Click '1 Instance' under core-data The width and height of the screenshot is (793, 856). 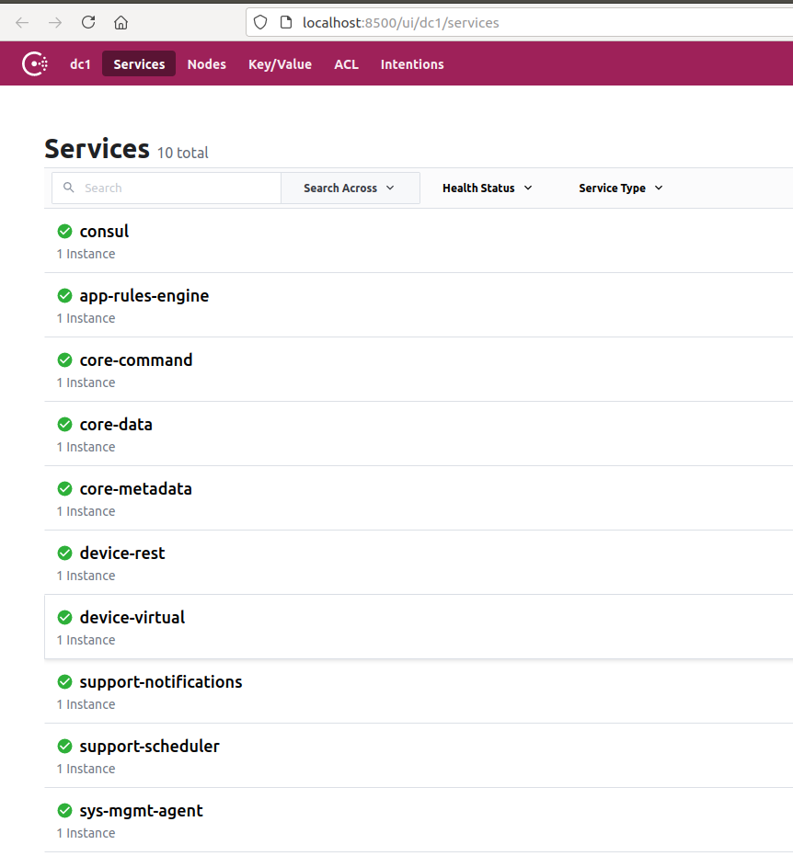(x=86, y=447)
